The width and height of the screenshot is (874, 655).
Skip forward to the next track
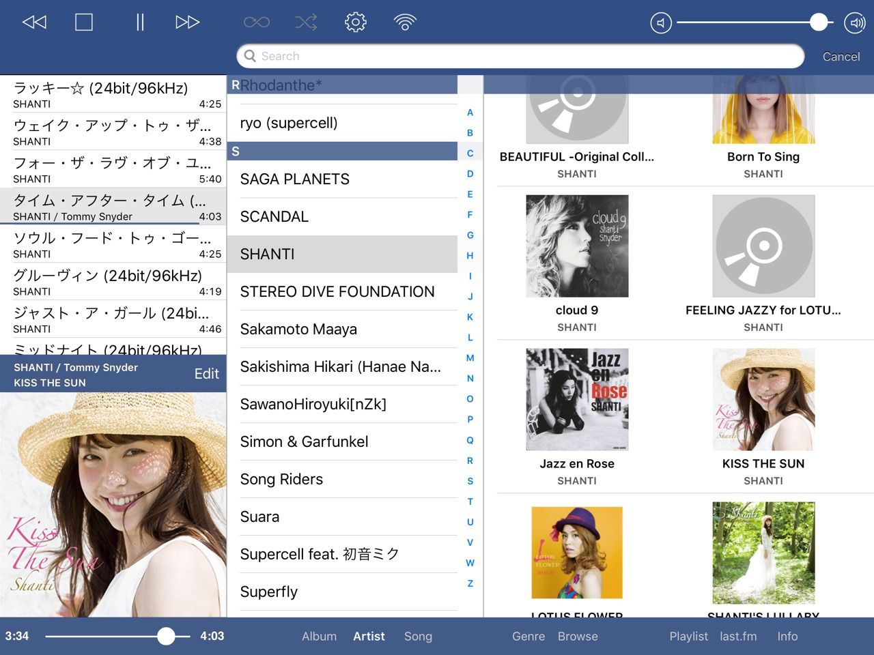point(187,23)
